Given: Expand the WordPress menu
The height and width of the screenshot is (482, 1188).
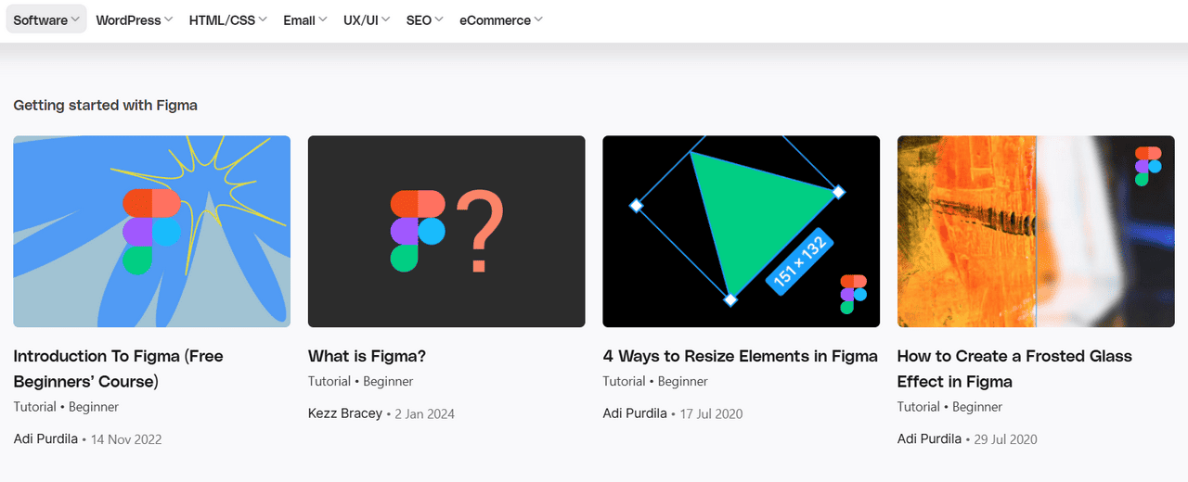Looking at the screenshot, I should coord(135,19).
